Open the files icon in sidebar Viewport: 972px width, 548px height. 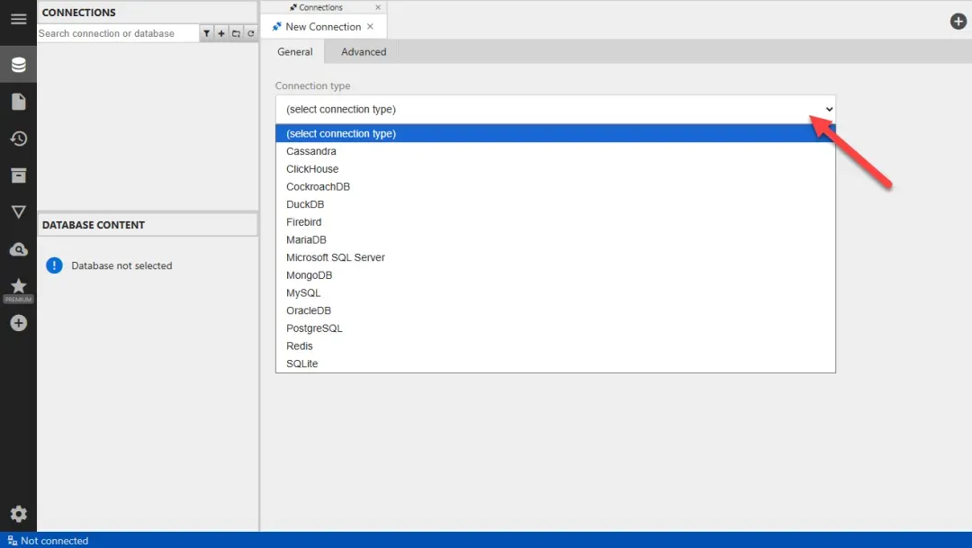pos(18,102)
